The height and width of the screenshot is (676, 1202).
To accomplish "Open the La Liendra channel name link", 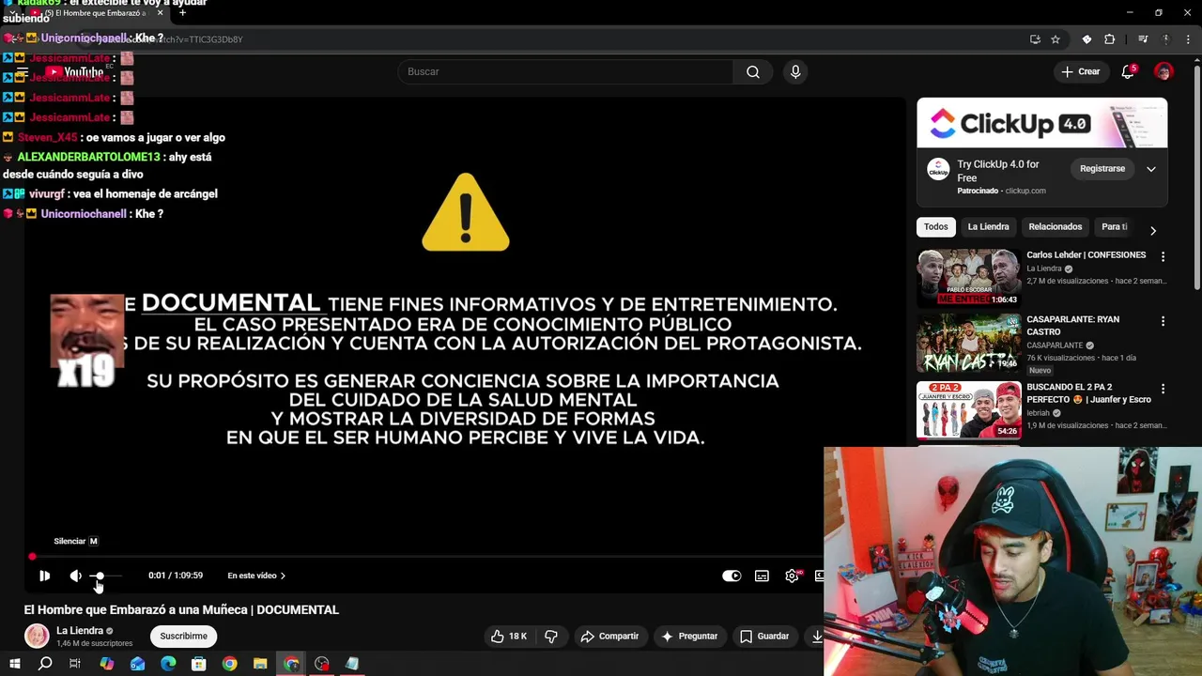I will tap(80, 631).
